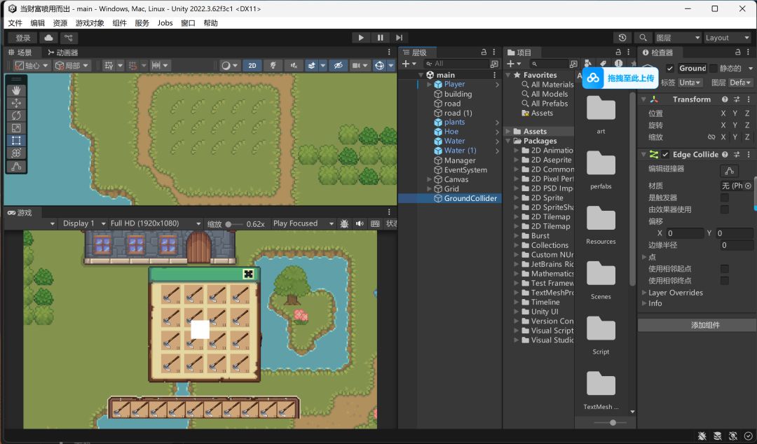Select the Manager object in hierarchy
Screen dimensions: 757x444
[460, 160]
